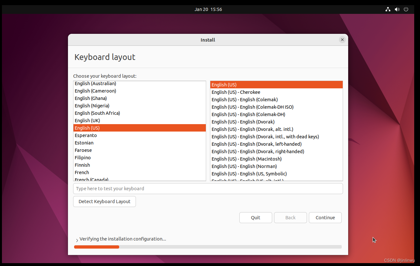Click Detect Keyboard Layout
This screenshot has width=420, height=266.
pyautogui.click(x=104, y=201)
